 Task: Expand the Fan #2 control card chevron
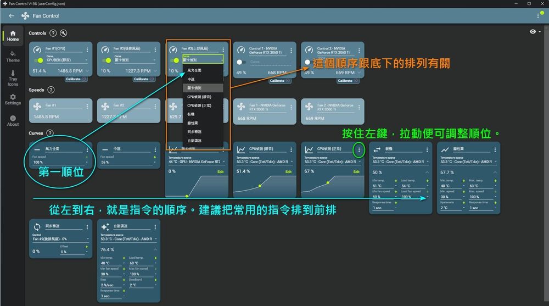coord(155,71)
